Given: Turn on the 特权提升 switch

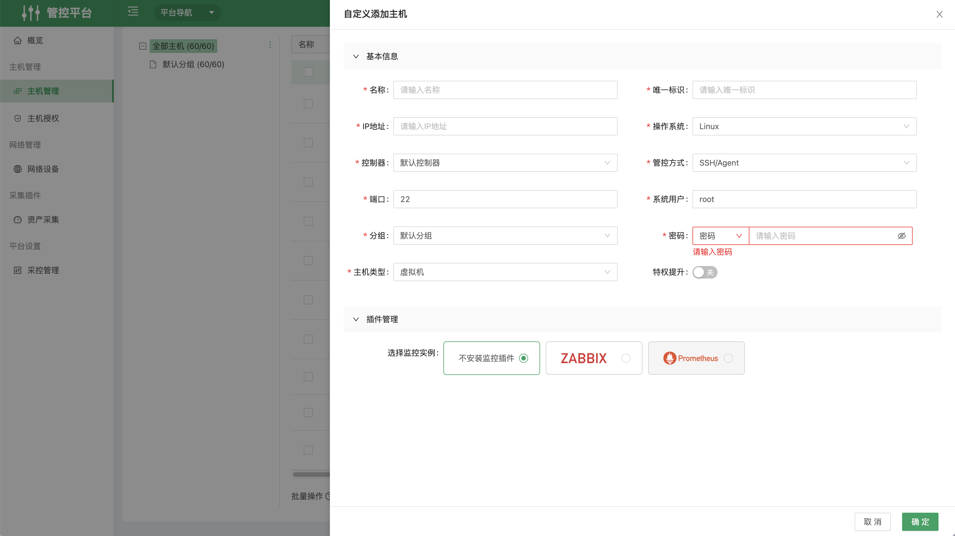Looking at the screenshot, I should (x=705, y=272).
